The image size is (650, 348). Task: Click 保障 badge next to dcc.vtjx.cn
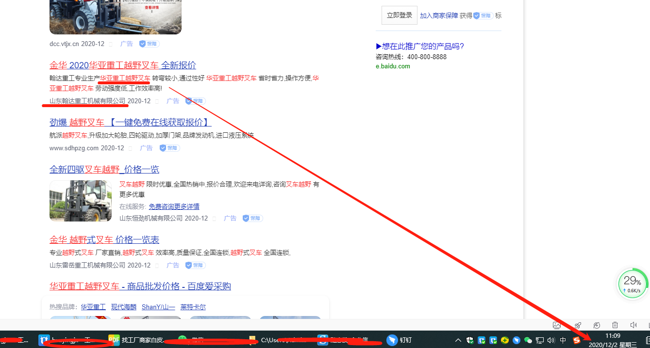[x=149, y=44]
